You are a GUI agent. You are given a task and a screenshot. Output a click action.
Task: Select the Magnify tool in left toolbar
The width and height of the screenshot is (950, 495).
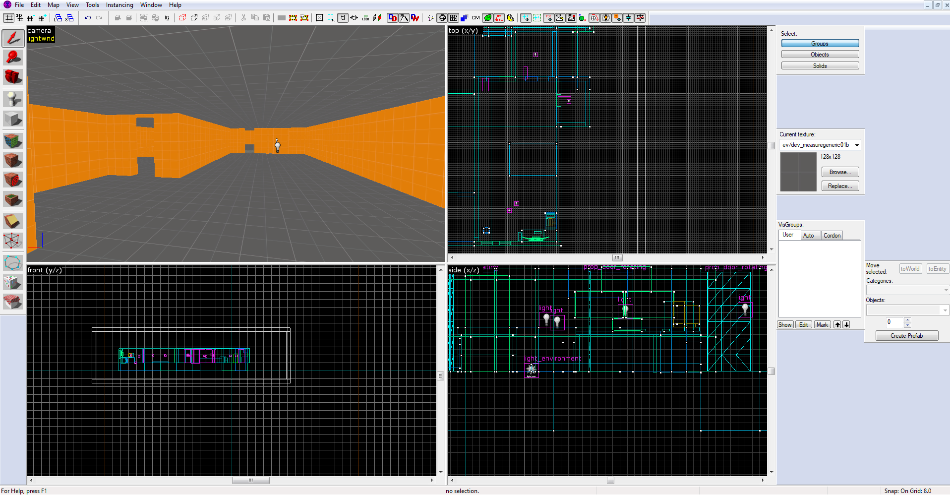13,58
